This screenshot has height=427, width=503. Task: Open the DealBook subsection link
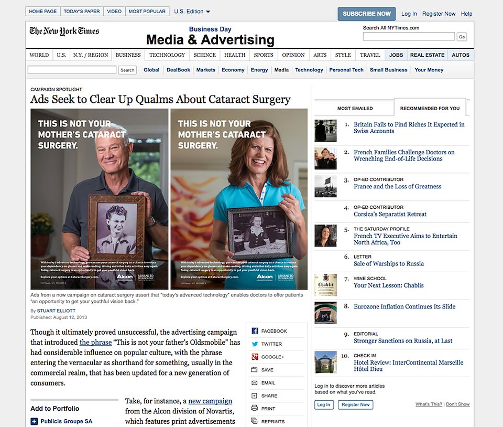(178, 70)
